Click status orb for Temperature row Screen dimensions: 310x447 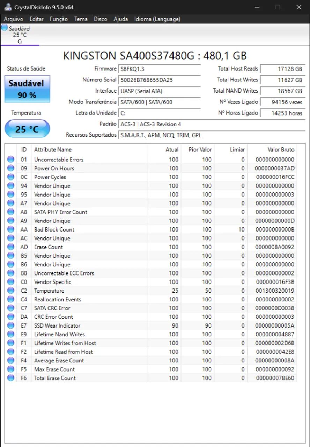tap(11, 291)
